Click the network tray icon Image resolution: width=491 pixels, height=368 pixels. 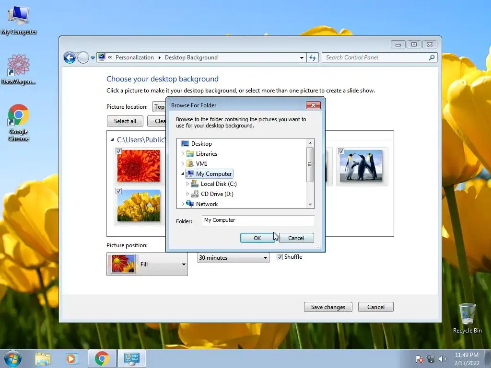click(x=431, y=359)
